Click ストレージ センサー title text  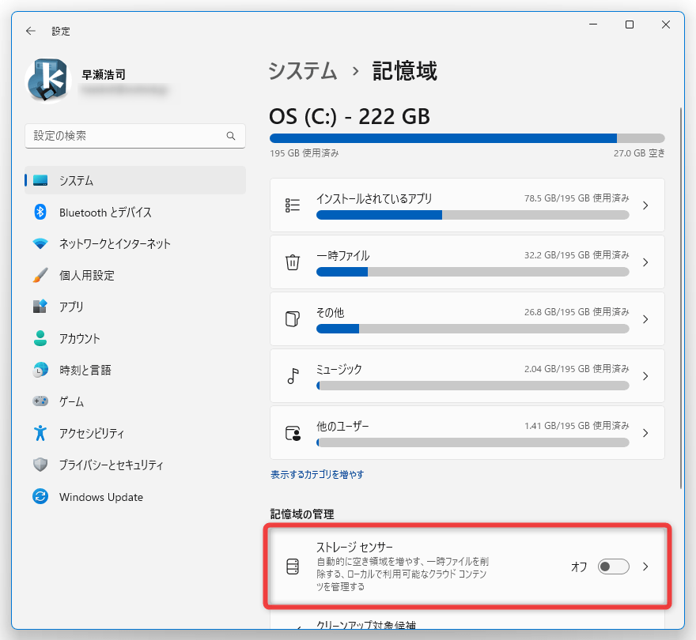[354, 547]
